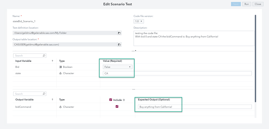This screenshot has height=129, width=269.
Task: Open Bid value False dropdown
Action: coord(118,67)
